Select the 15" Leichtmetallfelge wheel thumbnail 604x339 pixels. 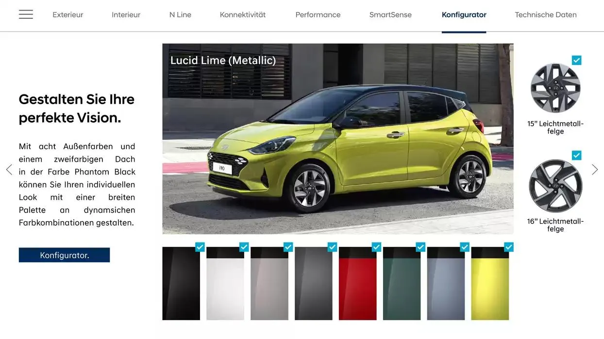tap(555, 88)
